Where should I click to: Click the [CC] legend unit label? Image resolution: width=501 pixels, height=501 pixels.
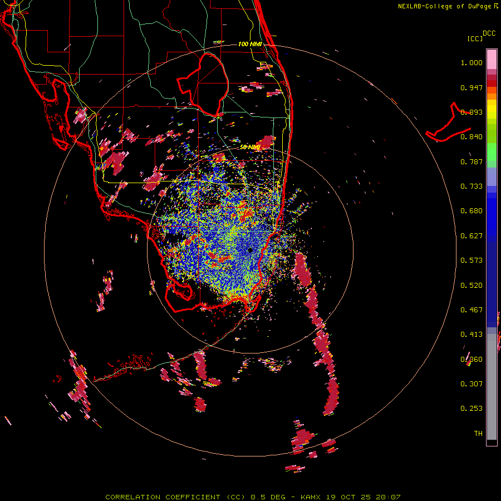point(475,38)
